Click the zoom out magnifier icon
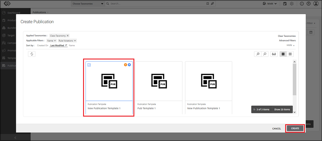This screenshot has height=141, width=322. pos(265,54)
